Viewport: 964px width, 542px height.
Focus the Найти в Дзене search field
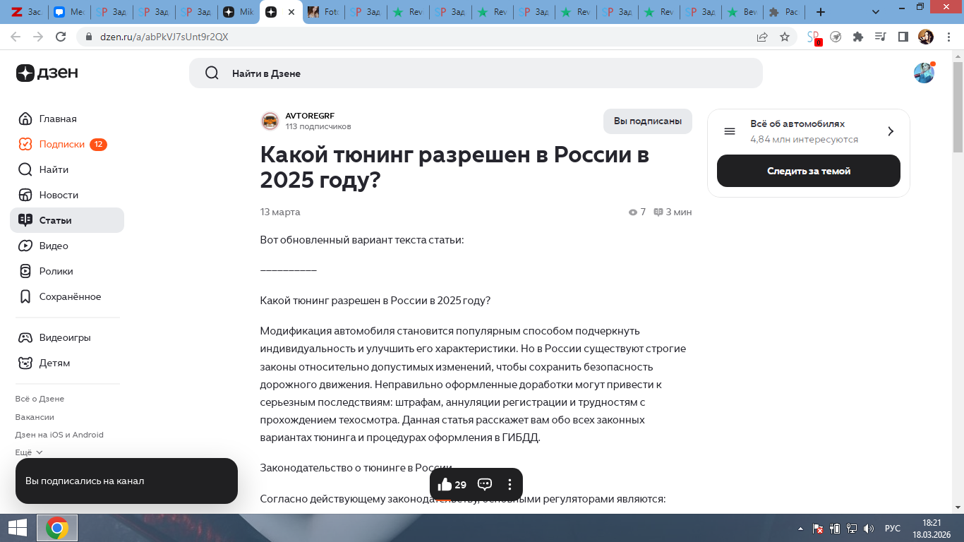tap(476, 73)
